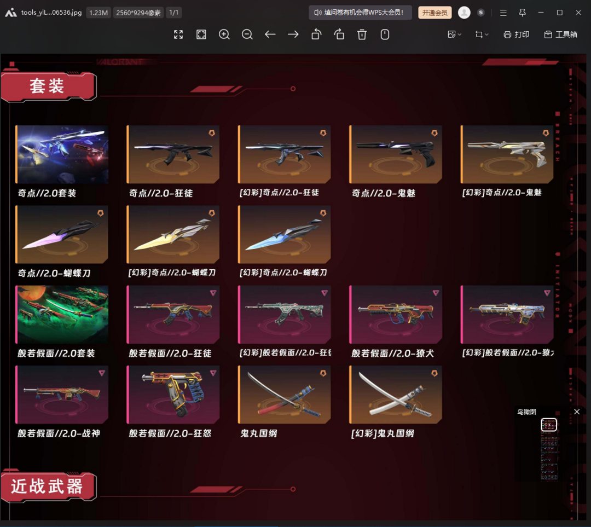Open the crop tool dropdown

pos(482,34)
